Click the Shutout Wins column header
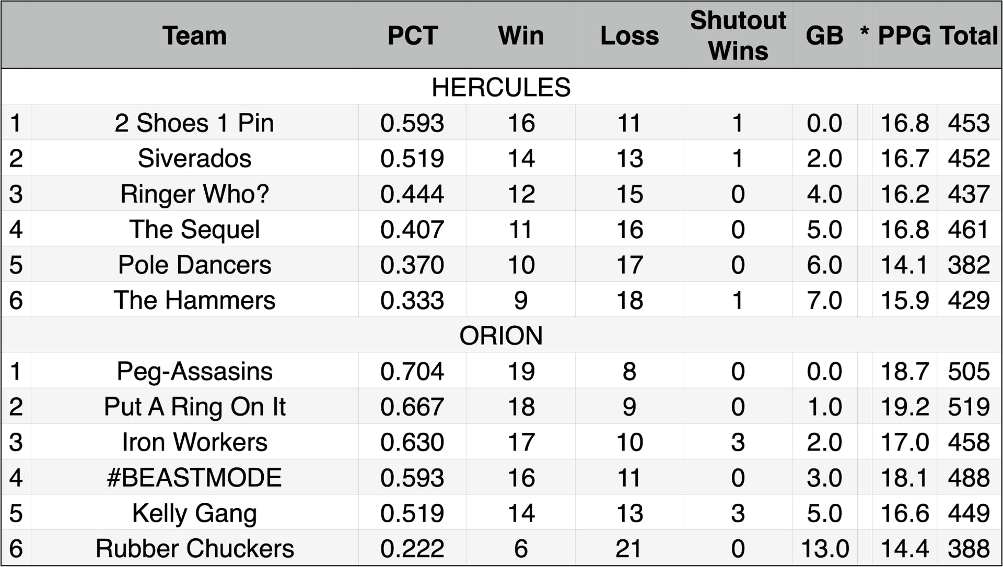 pos(738,36)
